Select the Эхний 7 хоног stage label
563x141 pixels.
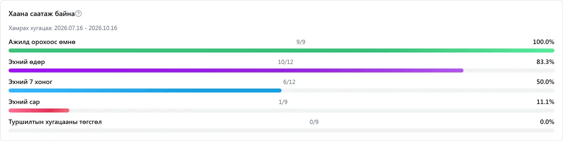30,82
